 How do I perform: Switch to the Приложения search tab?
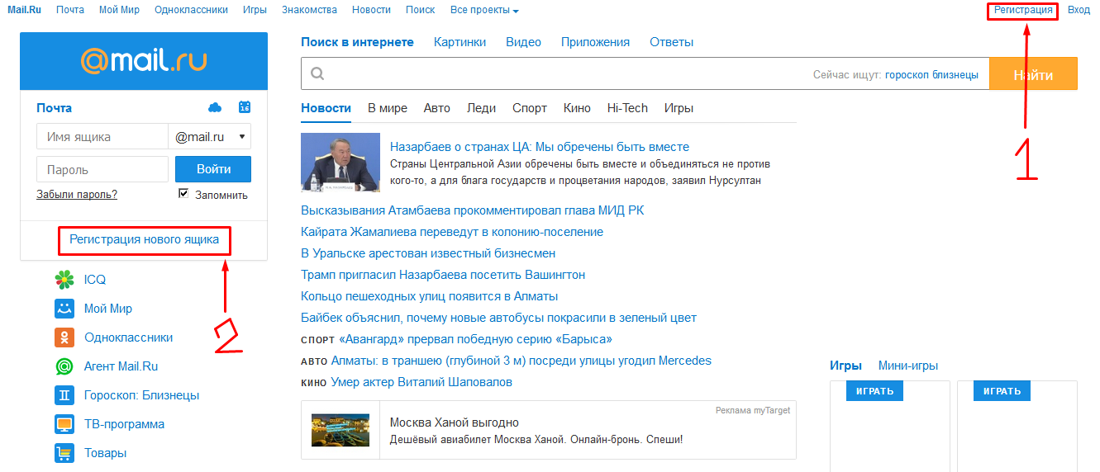point(595,42)
